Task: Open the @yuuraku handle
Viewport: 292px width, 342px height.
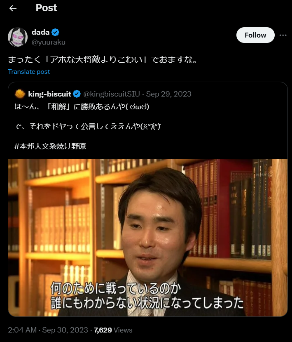Action: pos(49,42)
